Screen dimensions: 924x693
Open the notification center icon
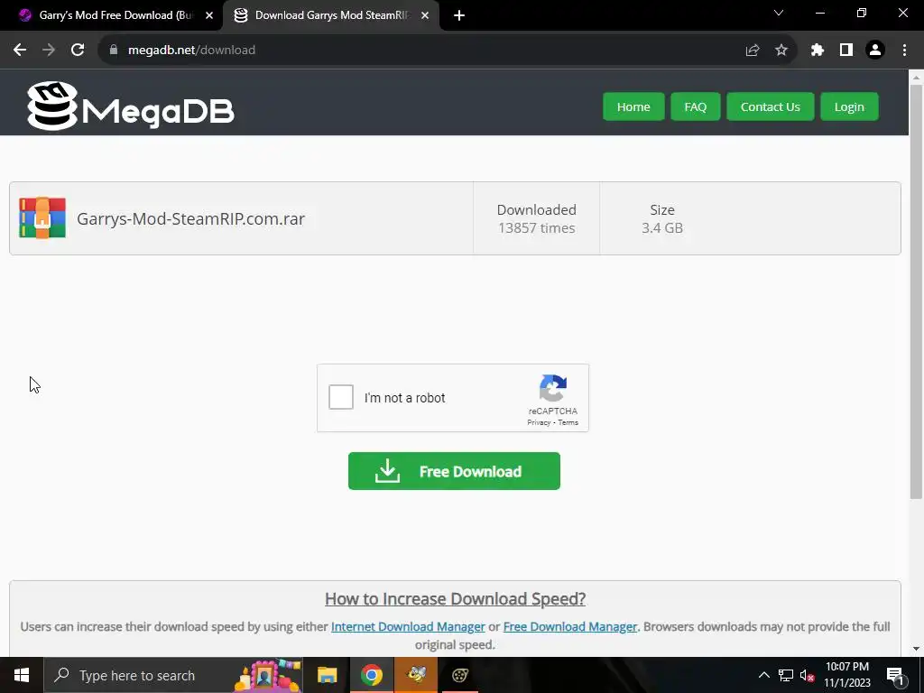[894, 676]
